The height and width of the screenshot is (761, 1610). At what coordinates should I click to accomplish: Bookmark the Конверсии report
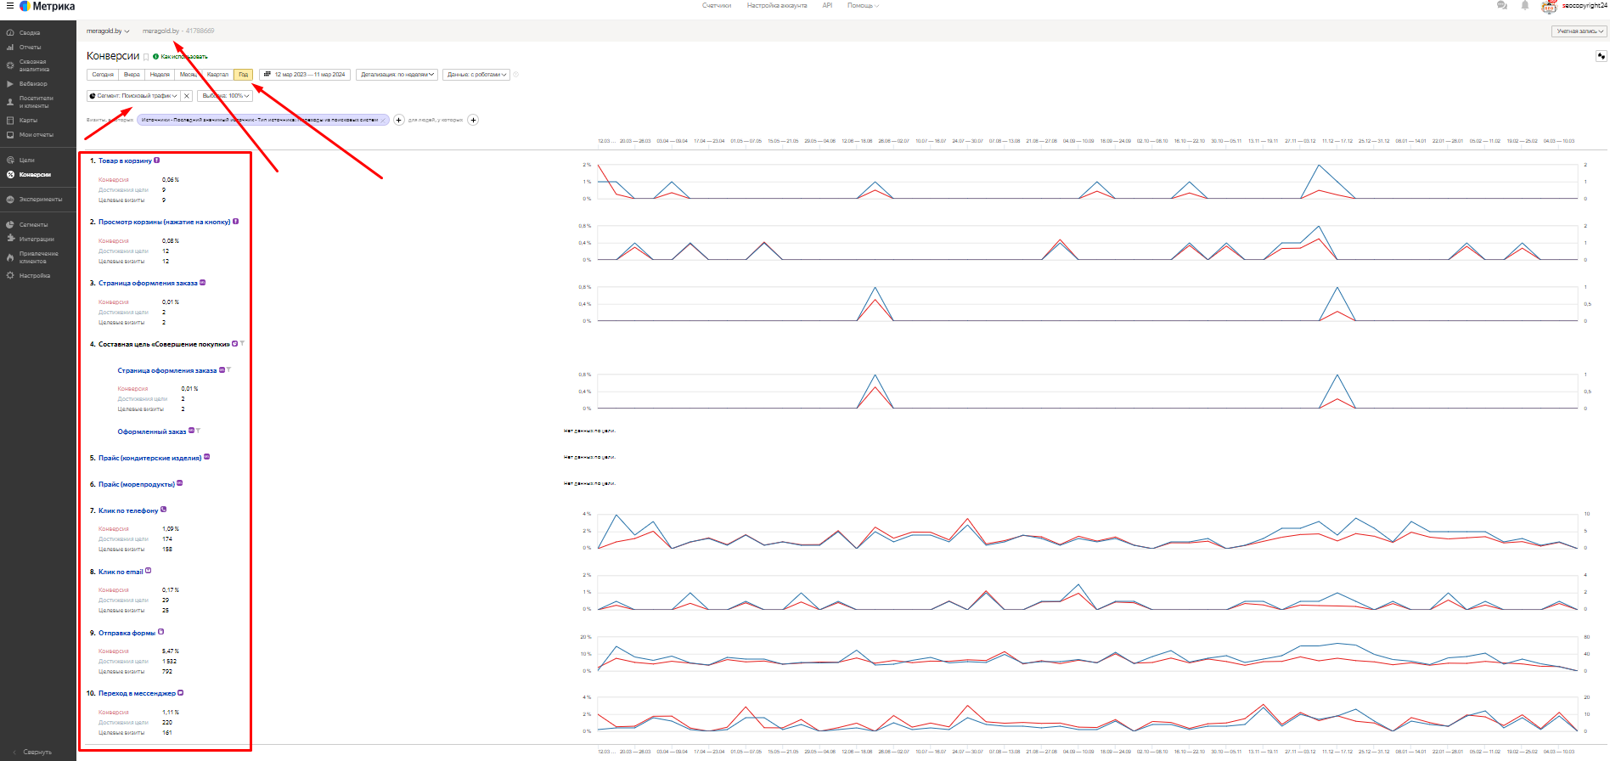coord(146,57)
